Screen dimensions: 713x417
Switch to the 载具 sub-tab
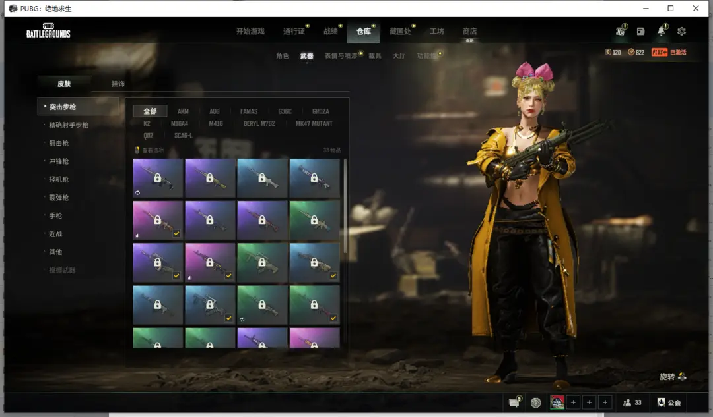point(375,56)
